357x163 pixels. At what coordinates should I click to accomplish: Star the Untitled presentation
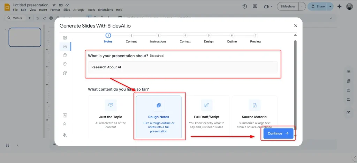[54, 5]
